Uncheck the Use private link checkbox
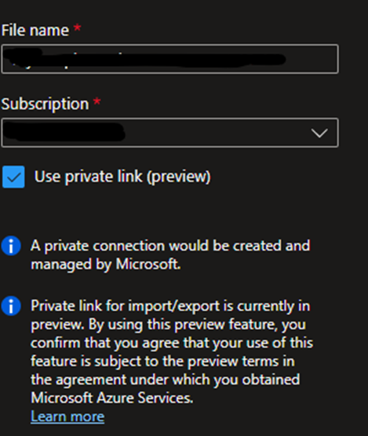Screen dimensions: 368x436 coord(13,177)
